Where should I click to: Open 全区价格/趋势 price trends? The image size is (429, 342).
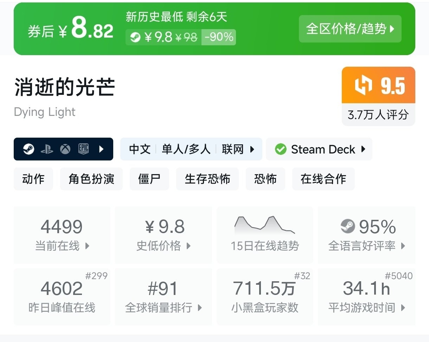[350, 29]
